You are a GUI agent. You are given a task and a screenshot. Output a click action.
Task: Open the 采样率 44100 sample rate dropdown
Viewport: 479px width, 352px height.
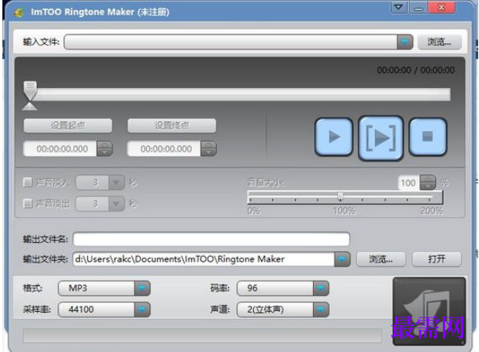click(142, 310)
